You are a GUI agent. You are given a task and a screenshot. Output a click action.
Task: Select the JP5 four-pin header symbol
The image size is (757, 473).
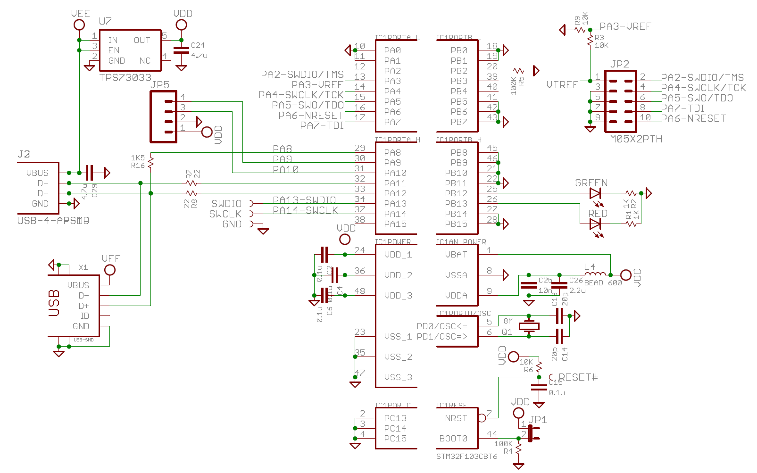click(x=163, y=117)
